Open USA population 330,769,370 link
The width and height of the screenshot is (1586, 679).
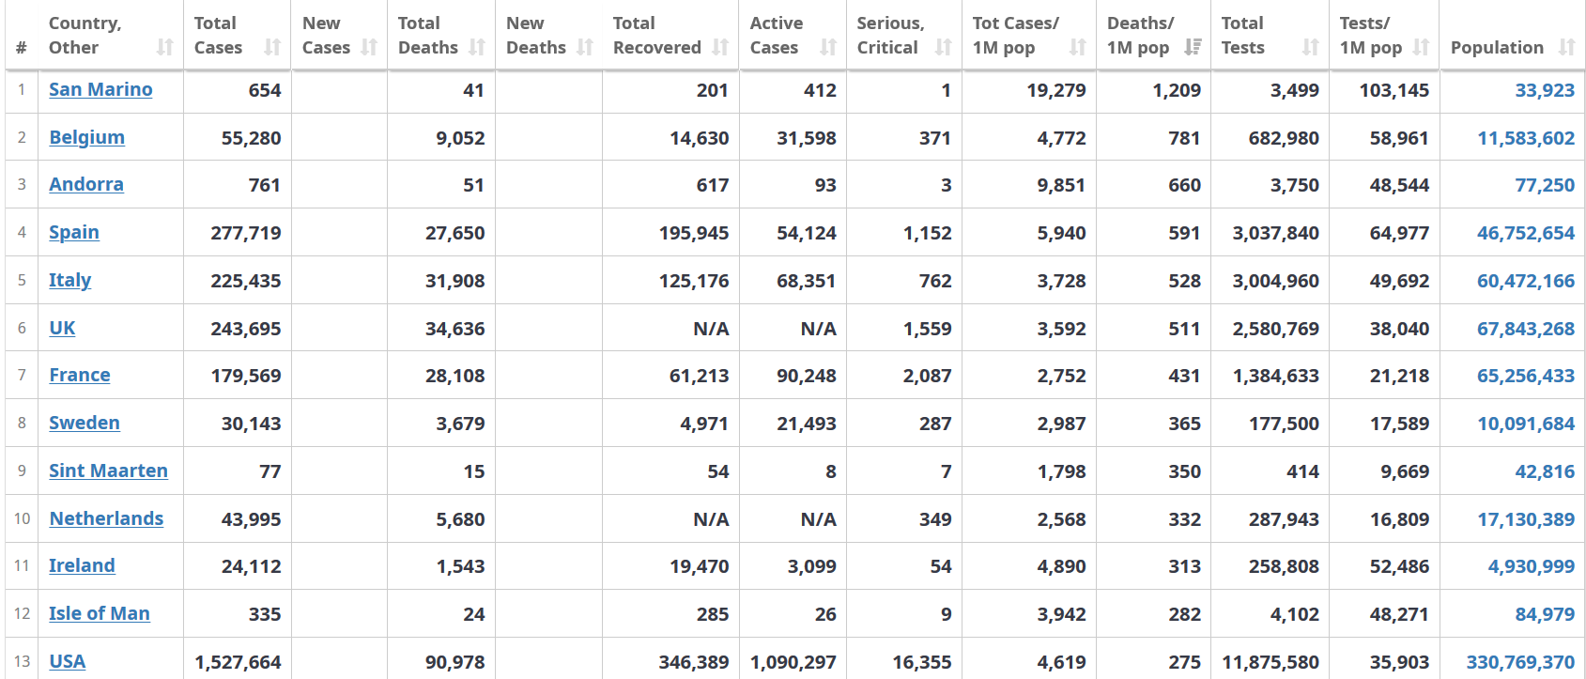pyautogui.click(x=1521, y=662)
